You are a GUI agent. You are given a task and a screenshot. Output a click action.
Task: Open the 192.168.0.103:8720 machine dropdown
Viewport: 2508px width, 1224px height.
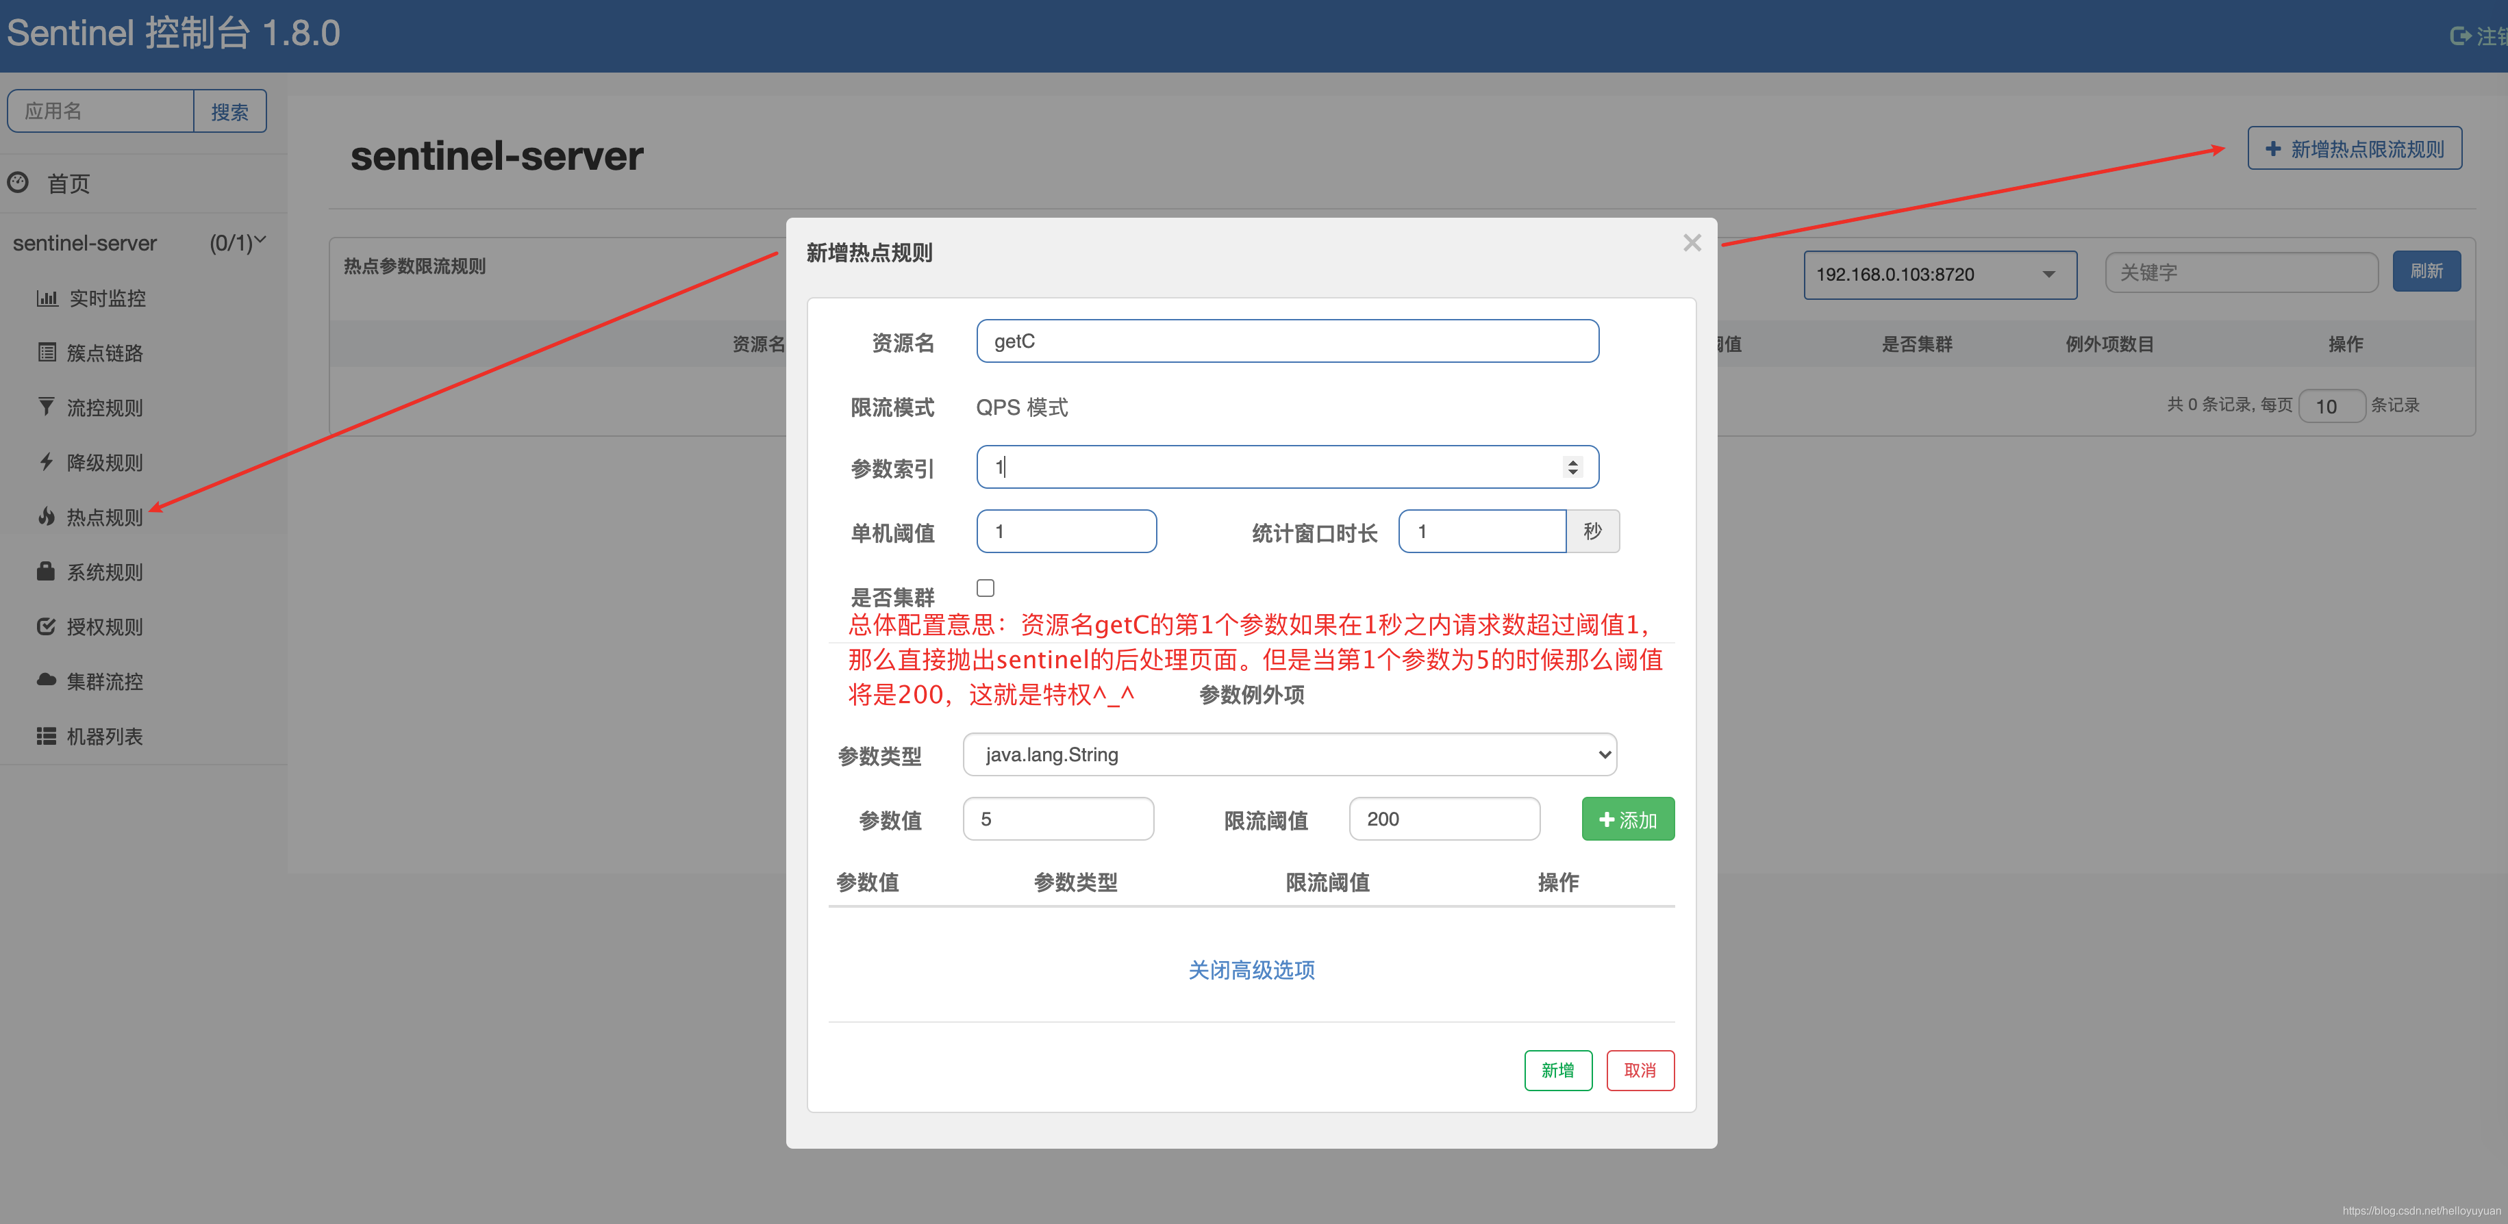click(1940, 275)
